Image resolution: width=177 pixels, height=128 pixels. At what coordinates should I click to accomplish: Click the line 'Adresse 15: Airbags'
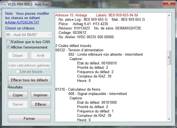coord(71,15)
